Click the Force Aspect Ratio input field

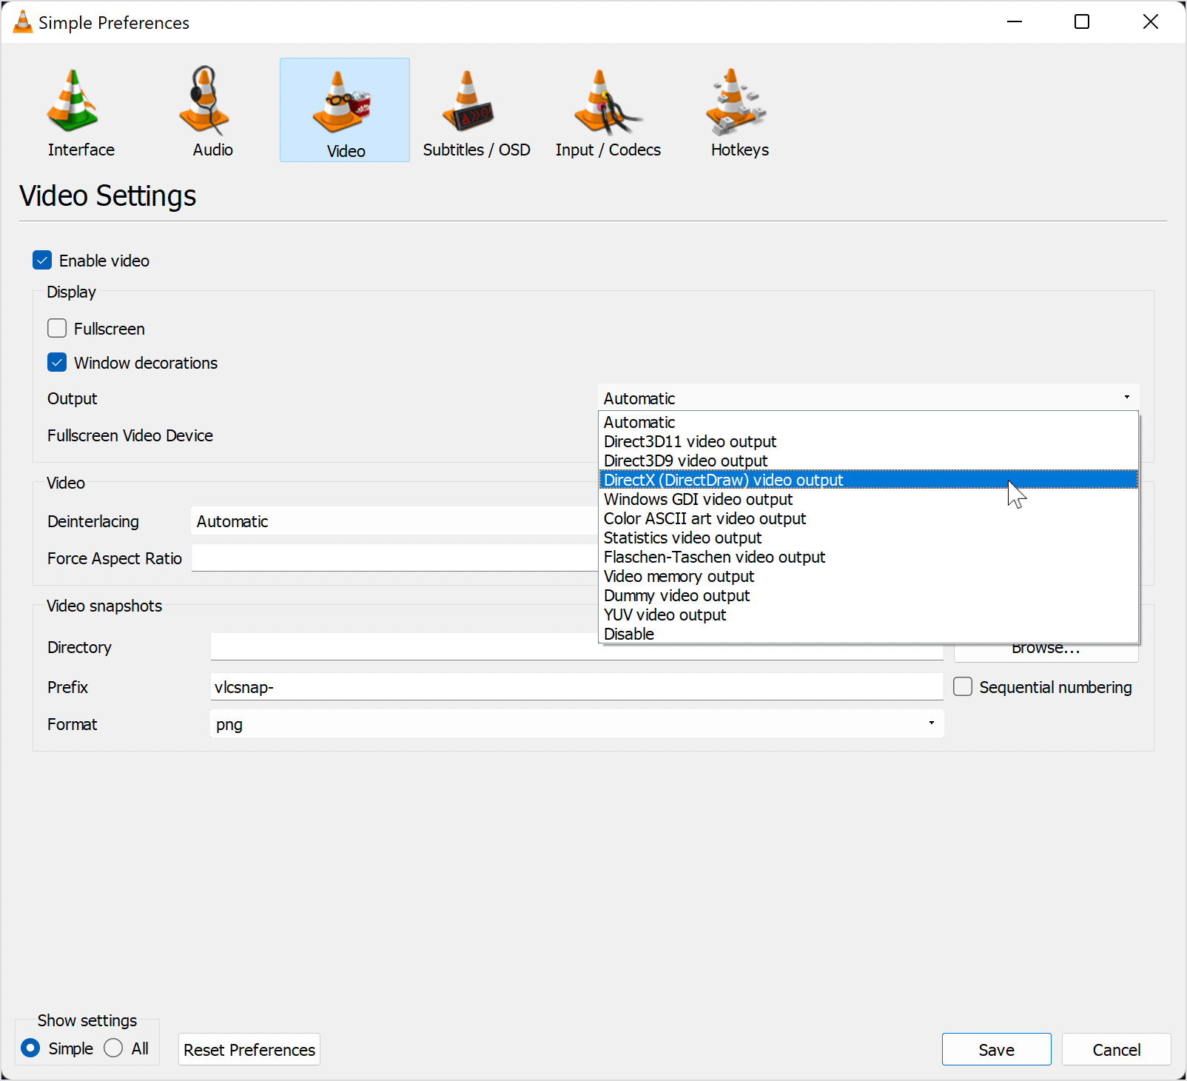394,558
